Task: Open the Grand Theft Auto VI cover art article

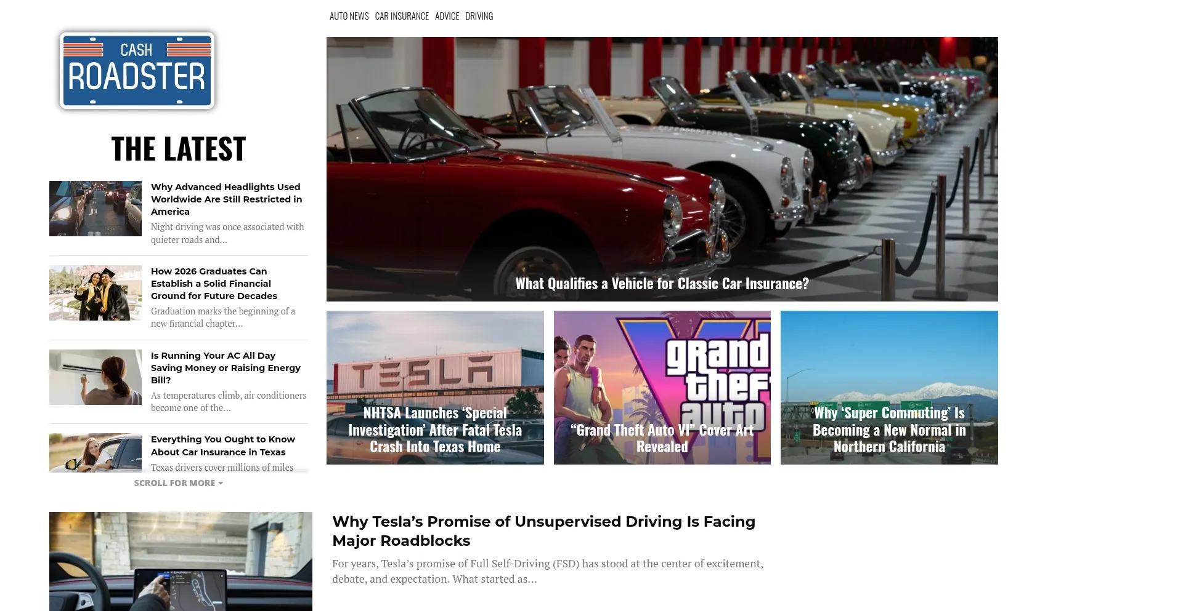Action: click(x=662, y=388)
